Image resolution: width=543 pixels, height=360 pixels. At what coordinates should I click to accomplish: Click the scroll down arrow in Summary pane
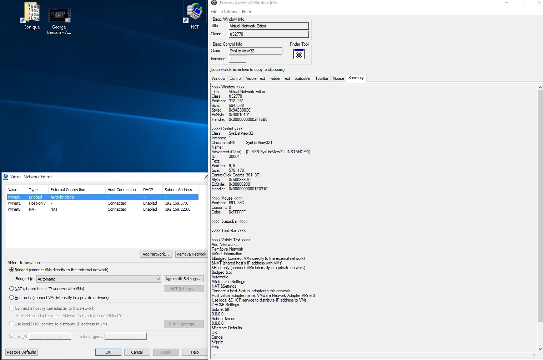[x=540, y=349]
